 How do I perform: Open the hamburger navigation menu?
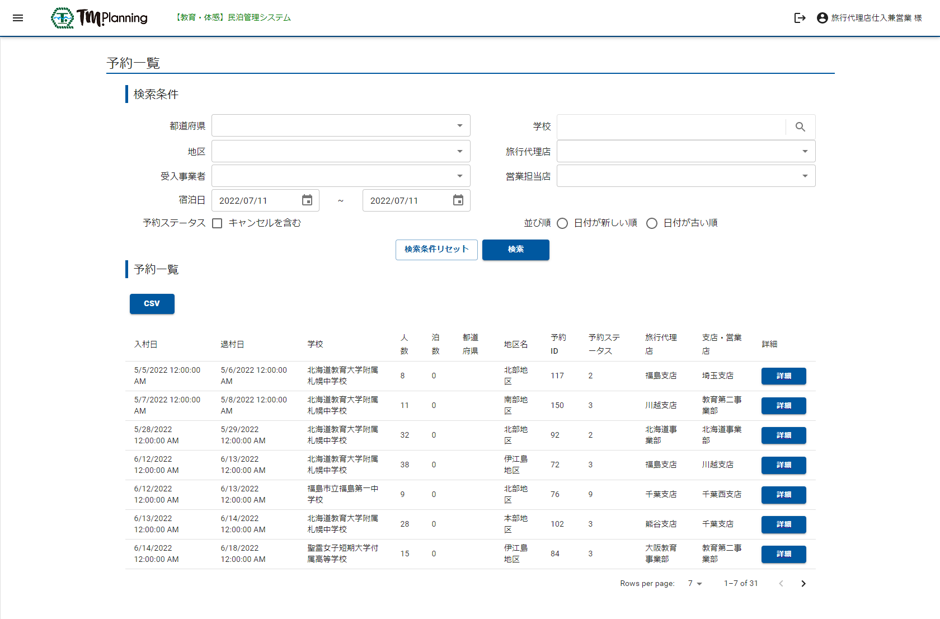point(18,18)
